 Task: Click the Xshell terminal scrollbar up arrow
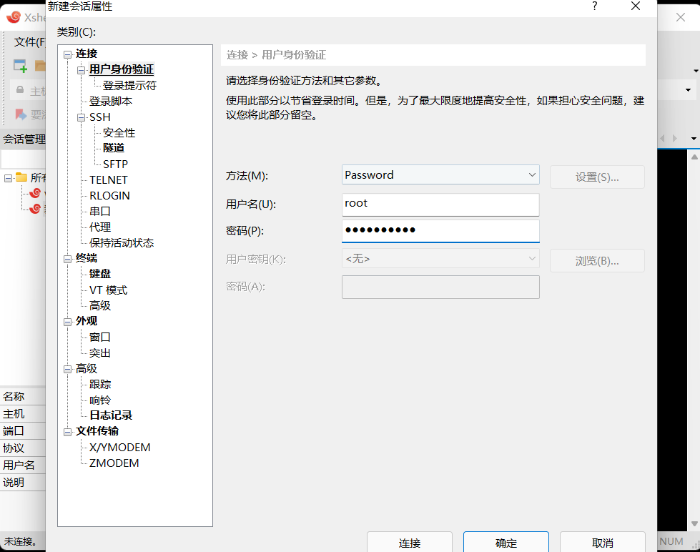coord(694,157)
